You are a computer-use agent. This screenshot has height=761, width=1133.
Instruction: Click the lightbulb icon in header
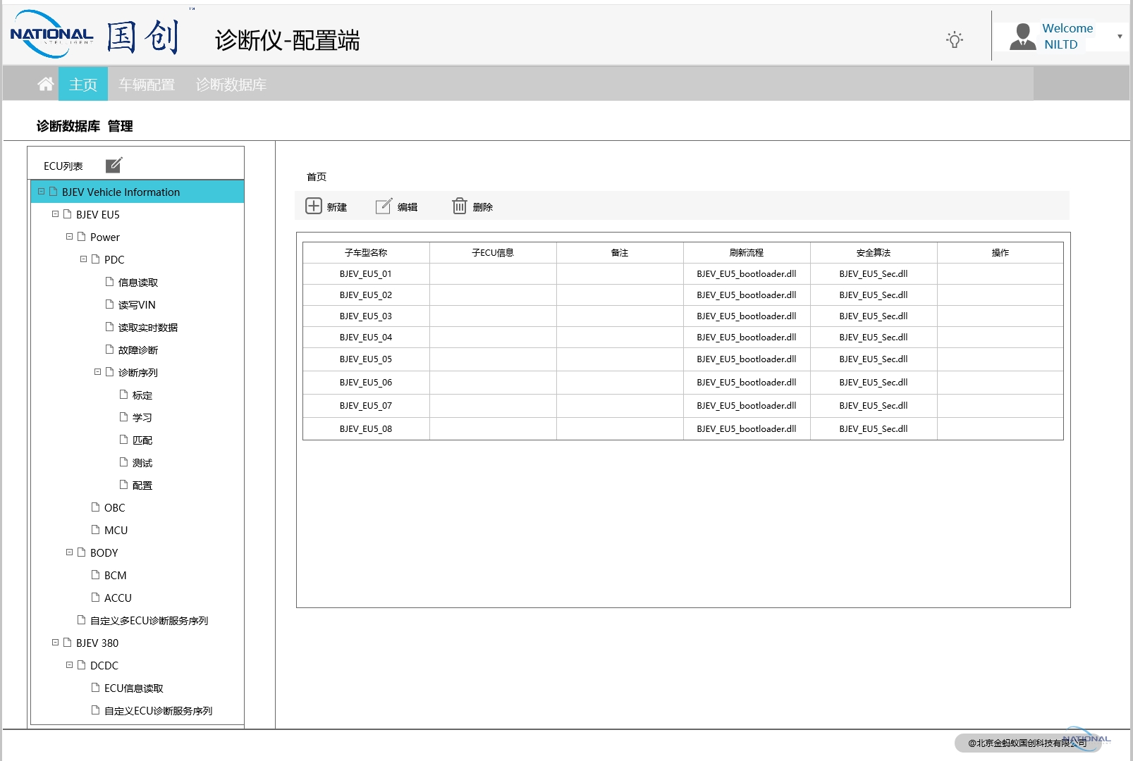point(955,39)
